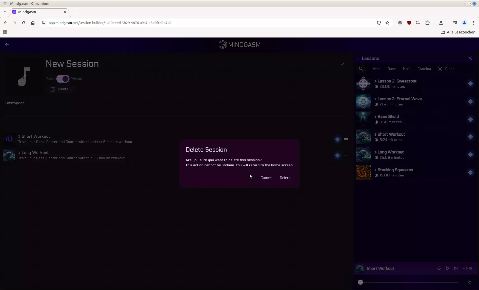Viewport: 479px width, 290px height.
Task: Open the Chromium three-dot menu
Action: [x=473, y=23]
